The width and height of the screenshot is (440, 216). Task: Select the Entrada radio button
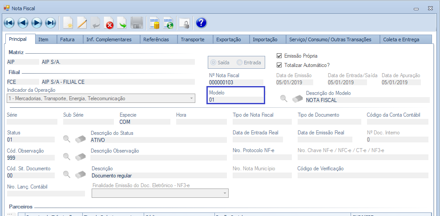coord(240,63)
